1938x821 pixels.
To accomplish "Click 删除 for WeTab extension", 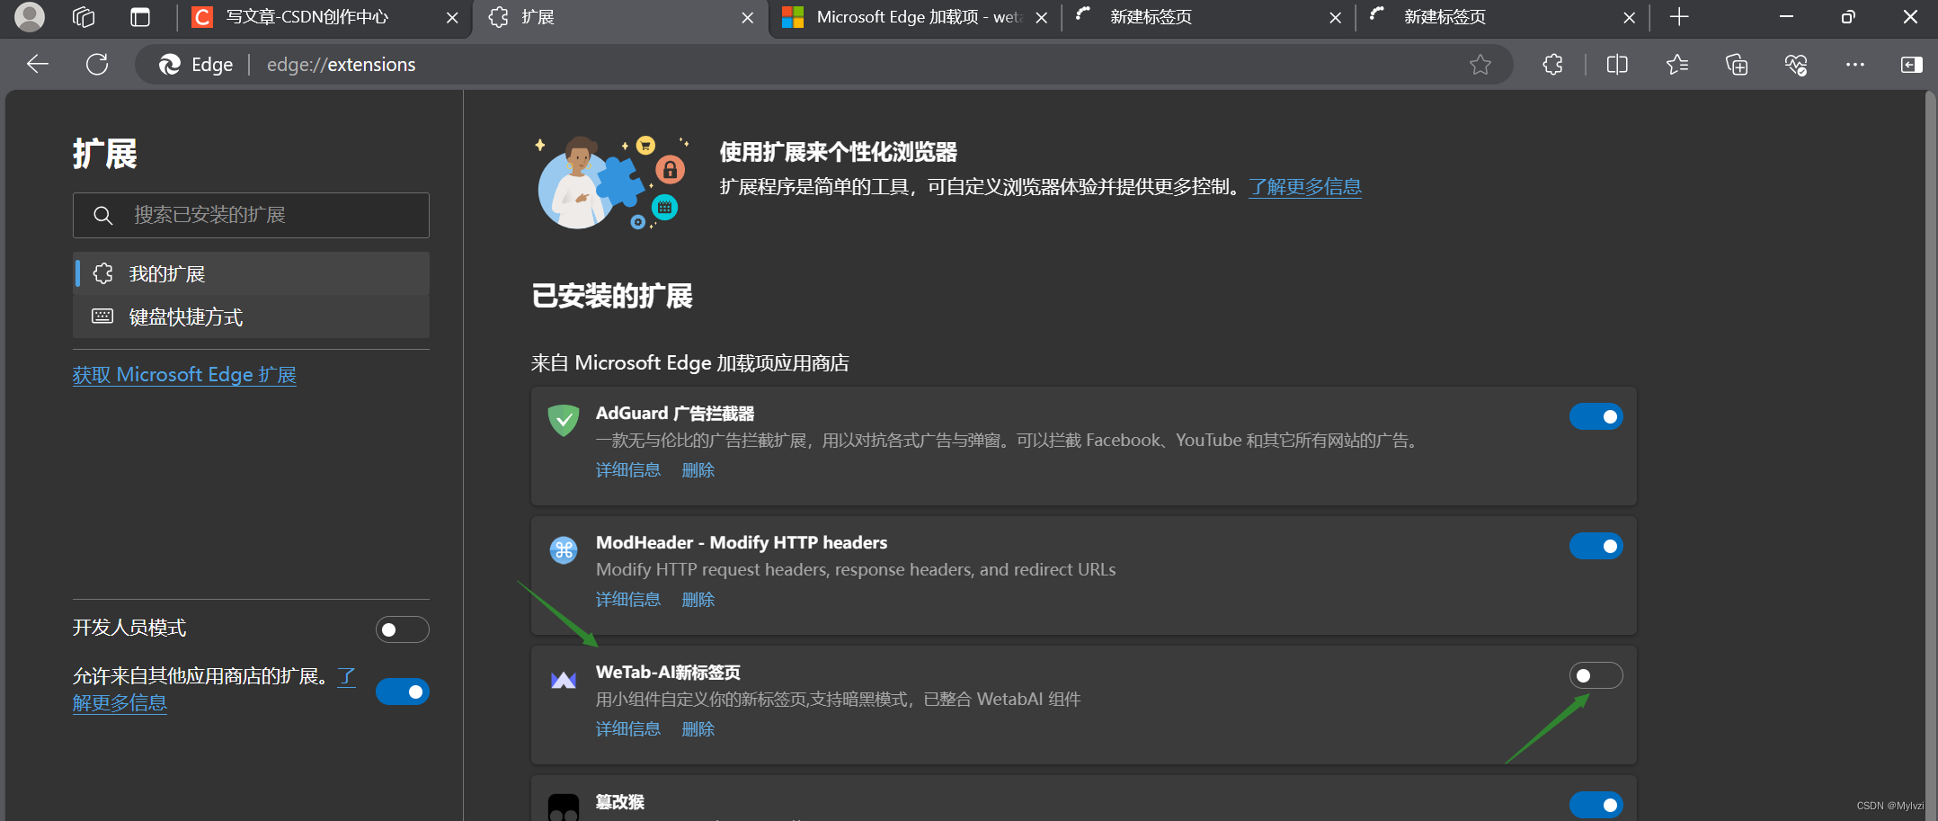I will [698, 728].
